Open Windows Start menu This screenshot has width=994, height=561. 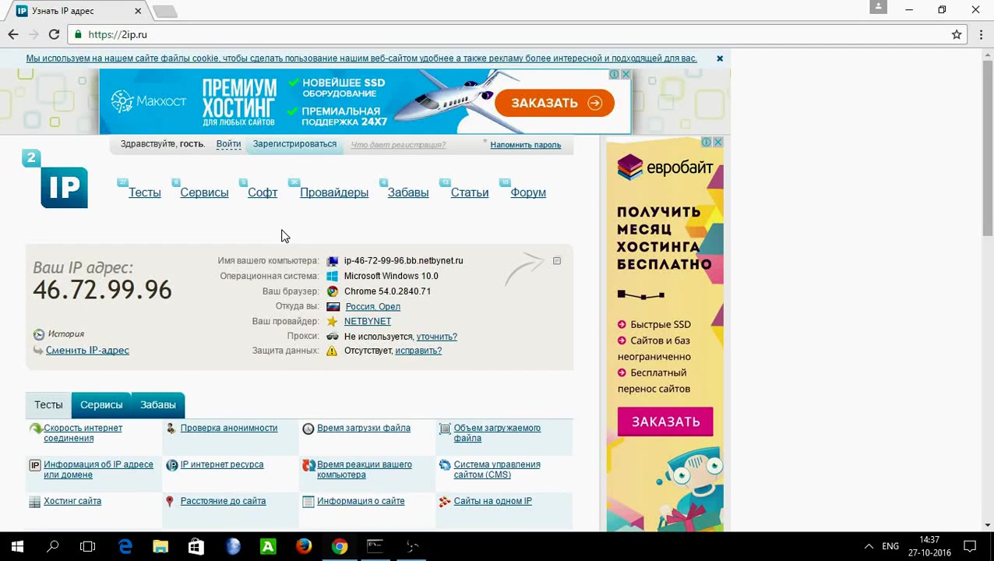tap(17, 546)
